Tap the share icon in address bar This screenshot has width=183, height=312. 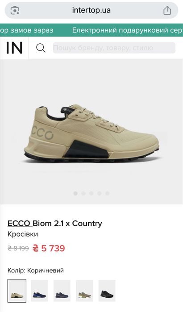(167, 10)
